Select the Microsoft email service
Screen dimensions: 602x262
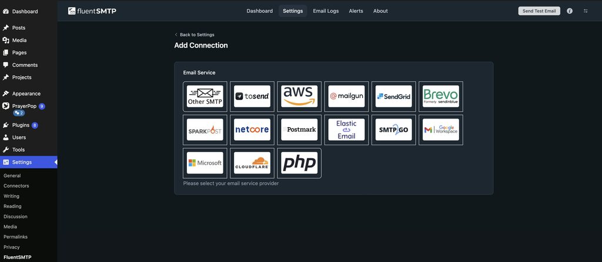205,163
